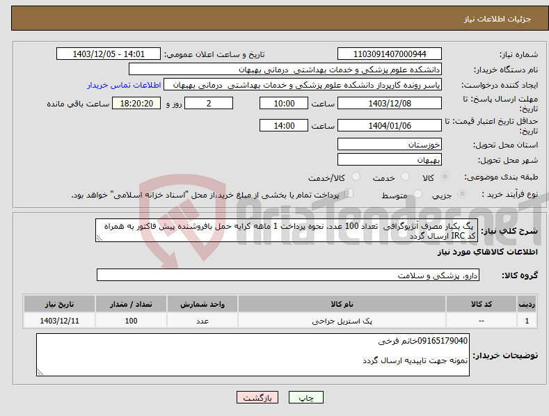The image size is (549, 416).
Task: Click the response deadline date 1403/12/08
Action: [x=390, y=103]
